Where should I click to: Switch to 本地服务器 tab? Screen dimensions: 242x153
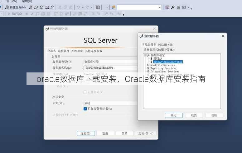[149, 45]
